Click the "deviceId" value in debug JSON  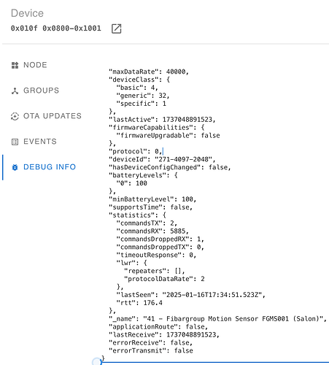coord(185,159)
